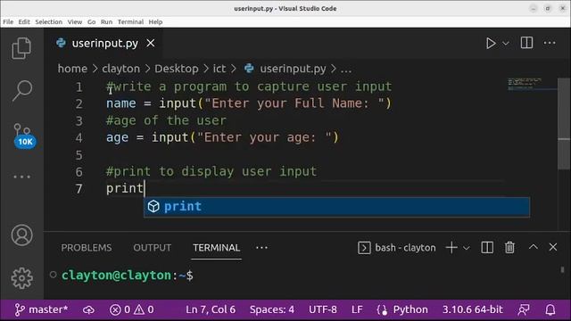This screenshot has height=321, width=571.
Task: Show more panel tabs ellipsis
Action: (x=261, y=248)
